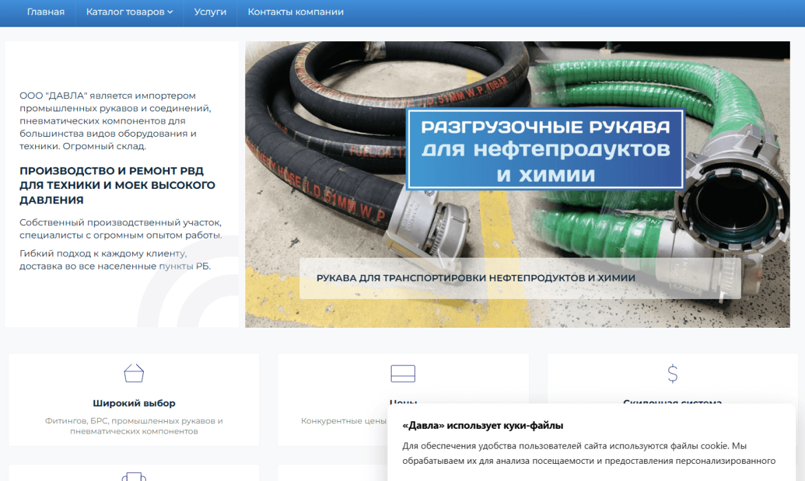This screenshot has width=805, height=481.
Task: Click the «Давла» использует куки-файлы notice title
Action: (x=482, y=425)
